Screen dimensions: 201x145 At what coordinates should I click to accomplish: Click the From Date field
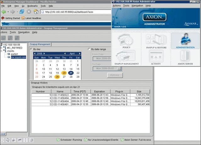(x=102, y=59)
